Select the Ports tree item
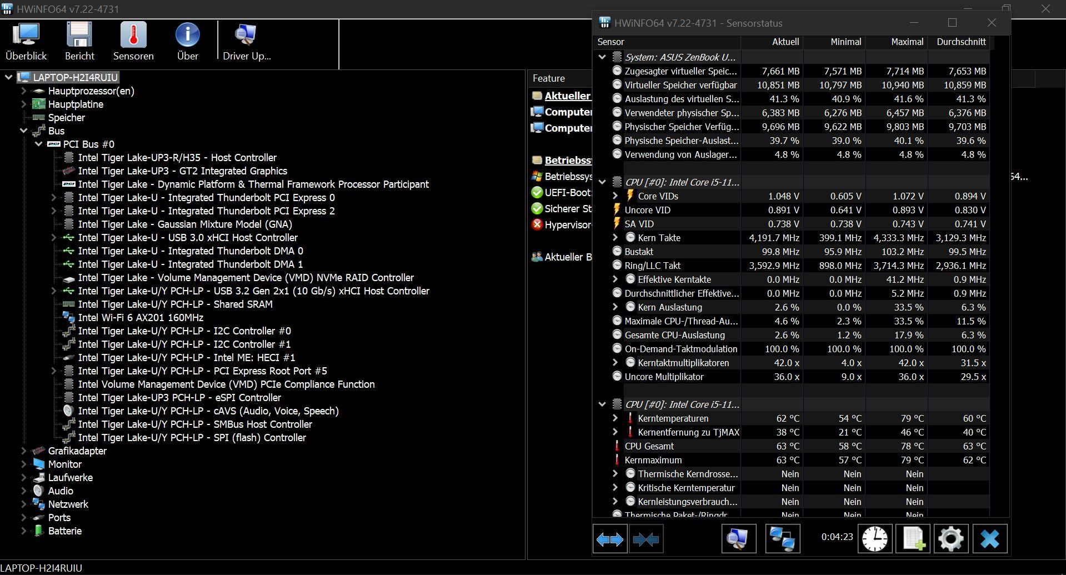1066x575 pixels. point(59,517)
